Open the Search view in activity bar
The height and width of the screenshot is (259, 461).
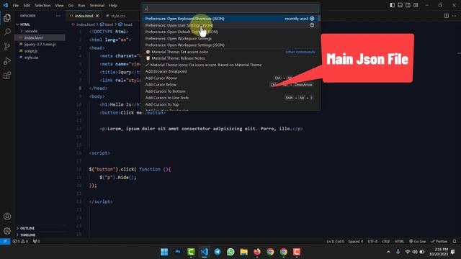coord(7,32)
